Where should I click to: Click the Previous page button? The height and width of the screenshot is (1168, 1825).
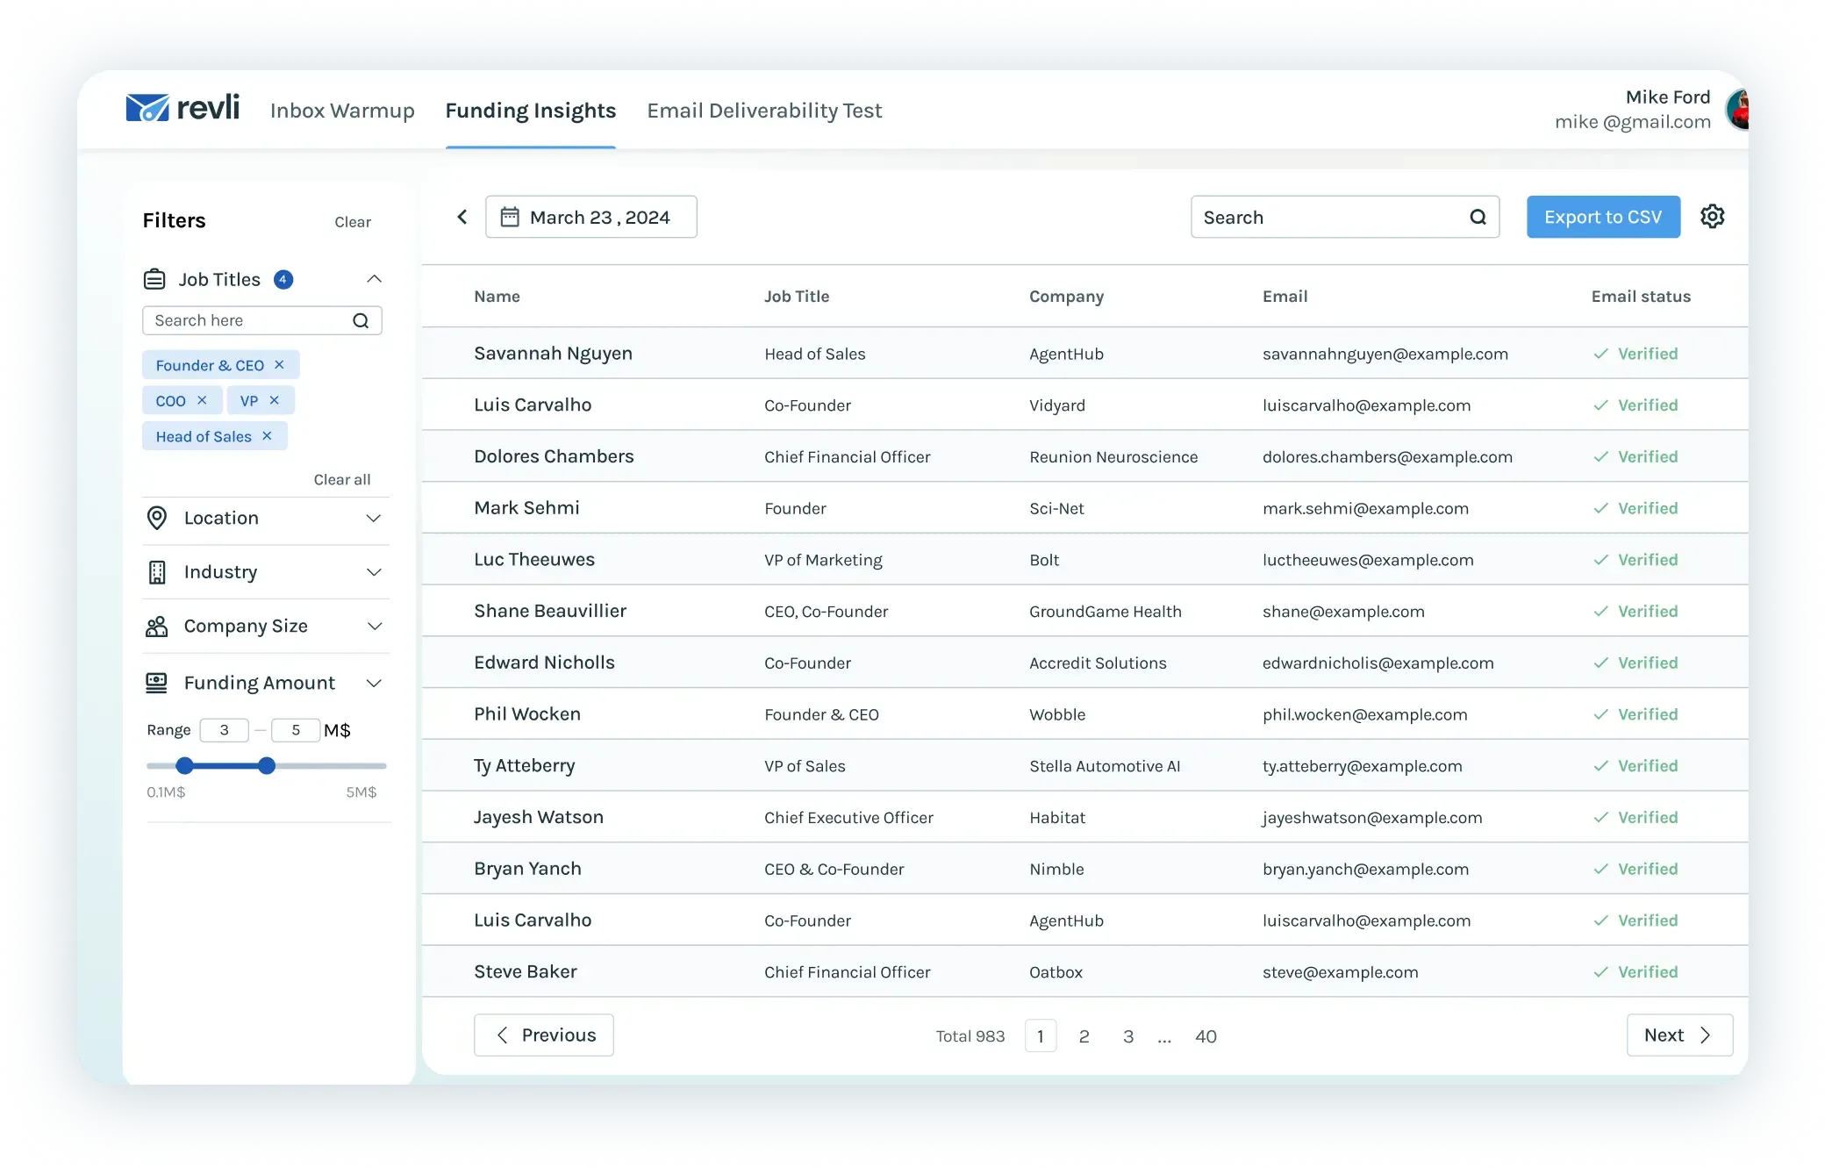point(544,1035)
